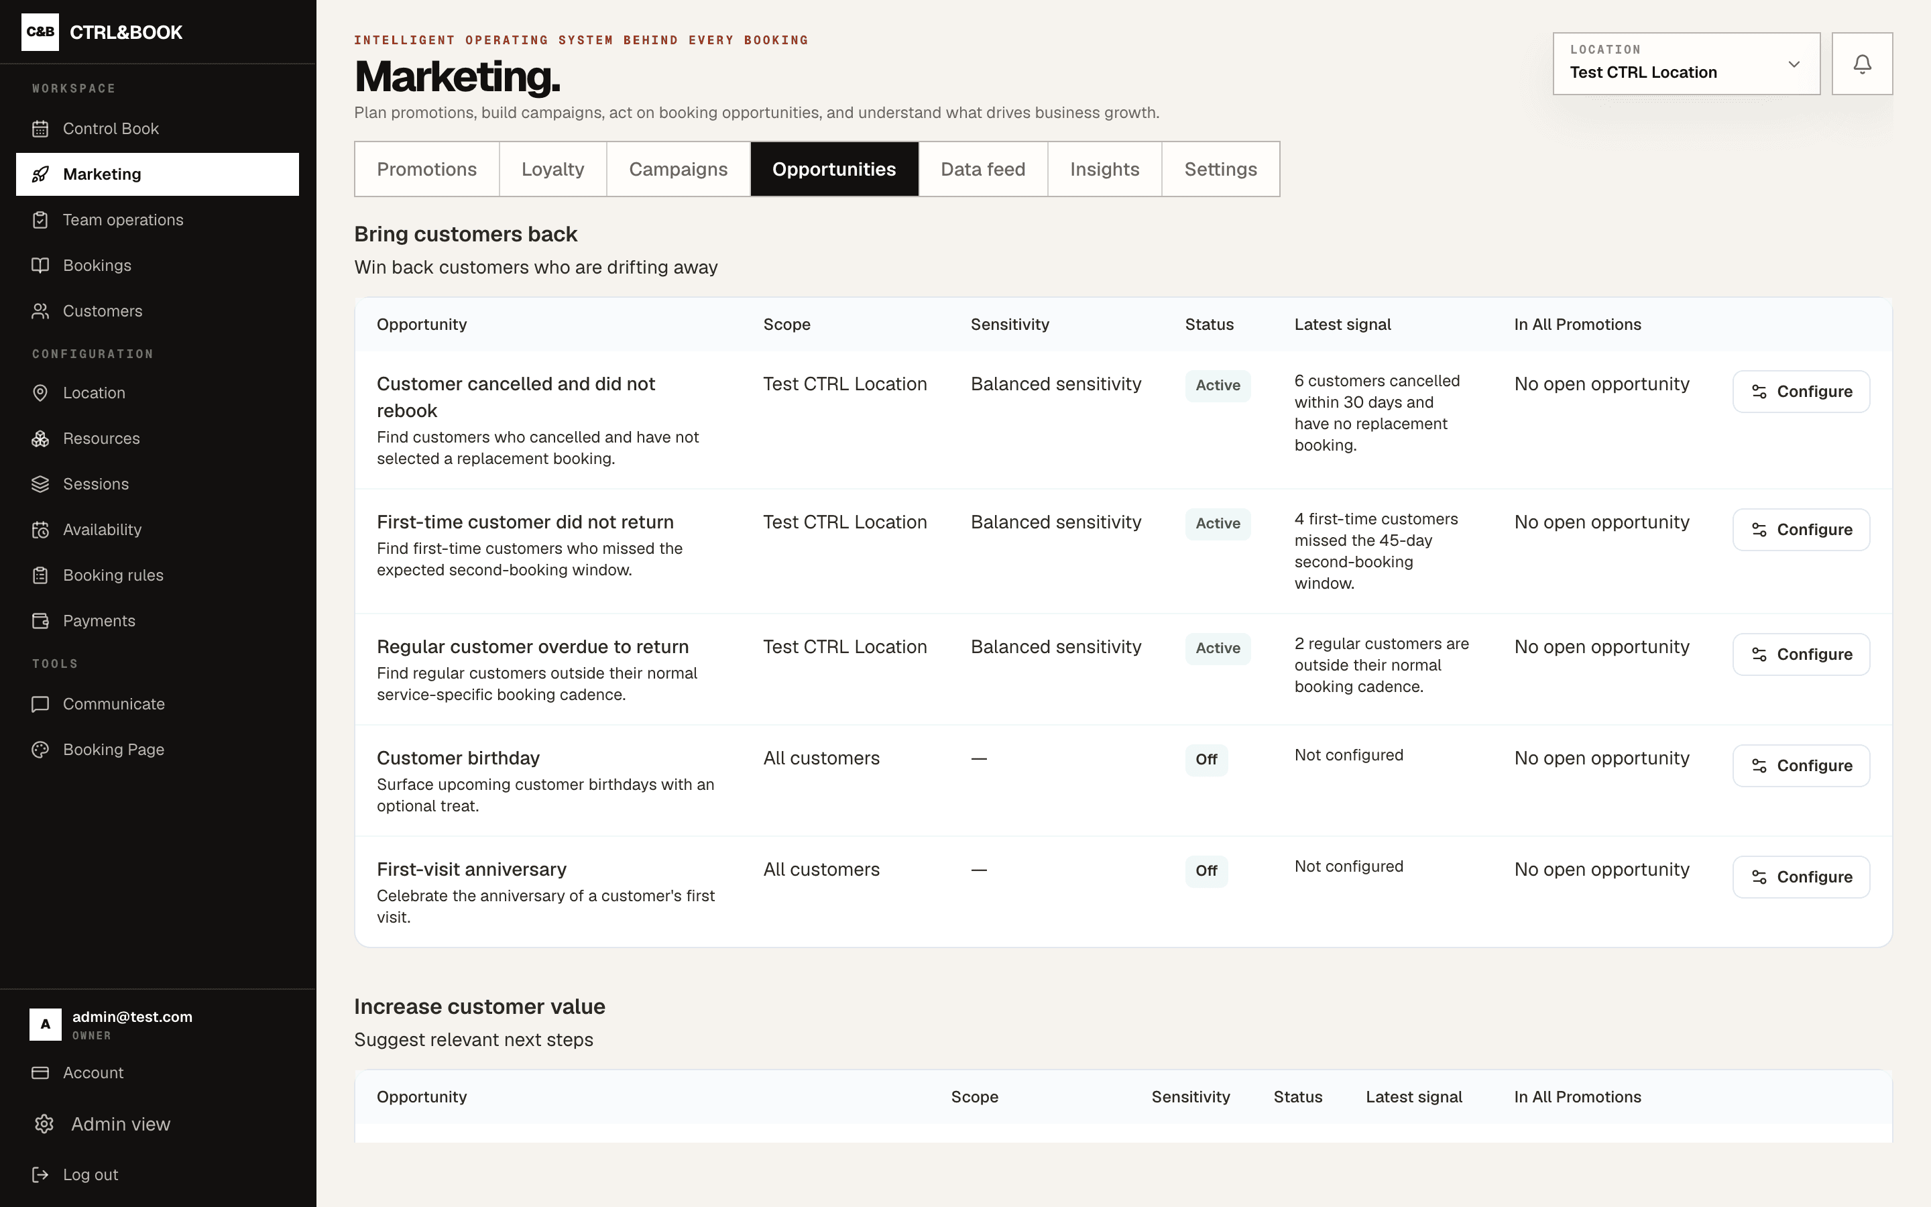Viewport: 1931px width, 1207px height.
Task: Select the Opportunities tab
Action: [x=834, y=169]
